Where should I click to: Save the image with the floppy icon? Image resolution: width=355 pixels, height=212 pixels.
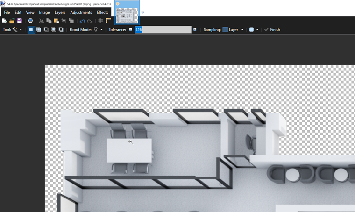coord(20,21)
